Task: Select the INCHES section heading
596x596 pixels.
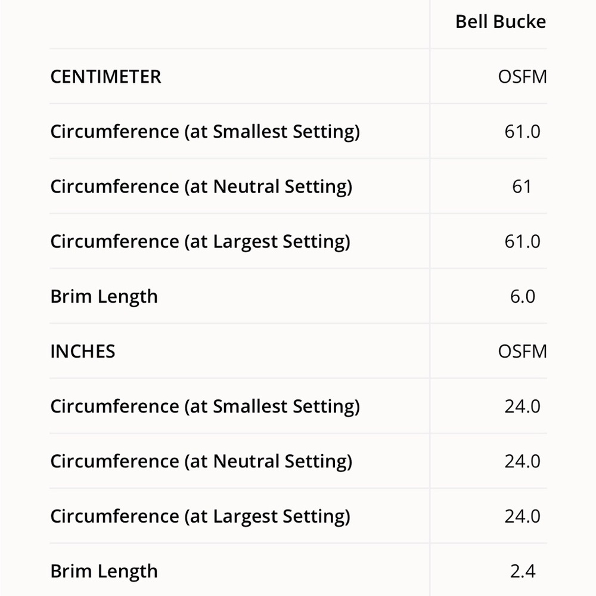Action: 82,351
